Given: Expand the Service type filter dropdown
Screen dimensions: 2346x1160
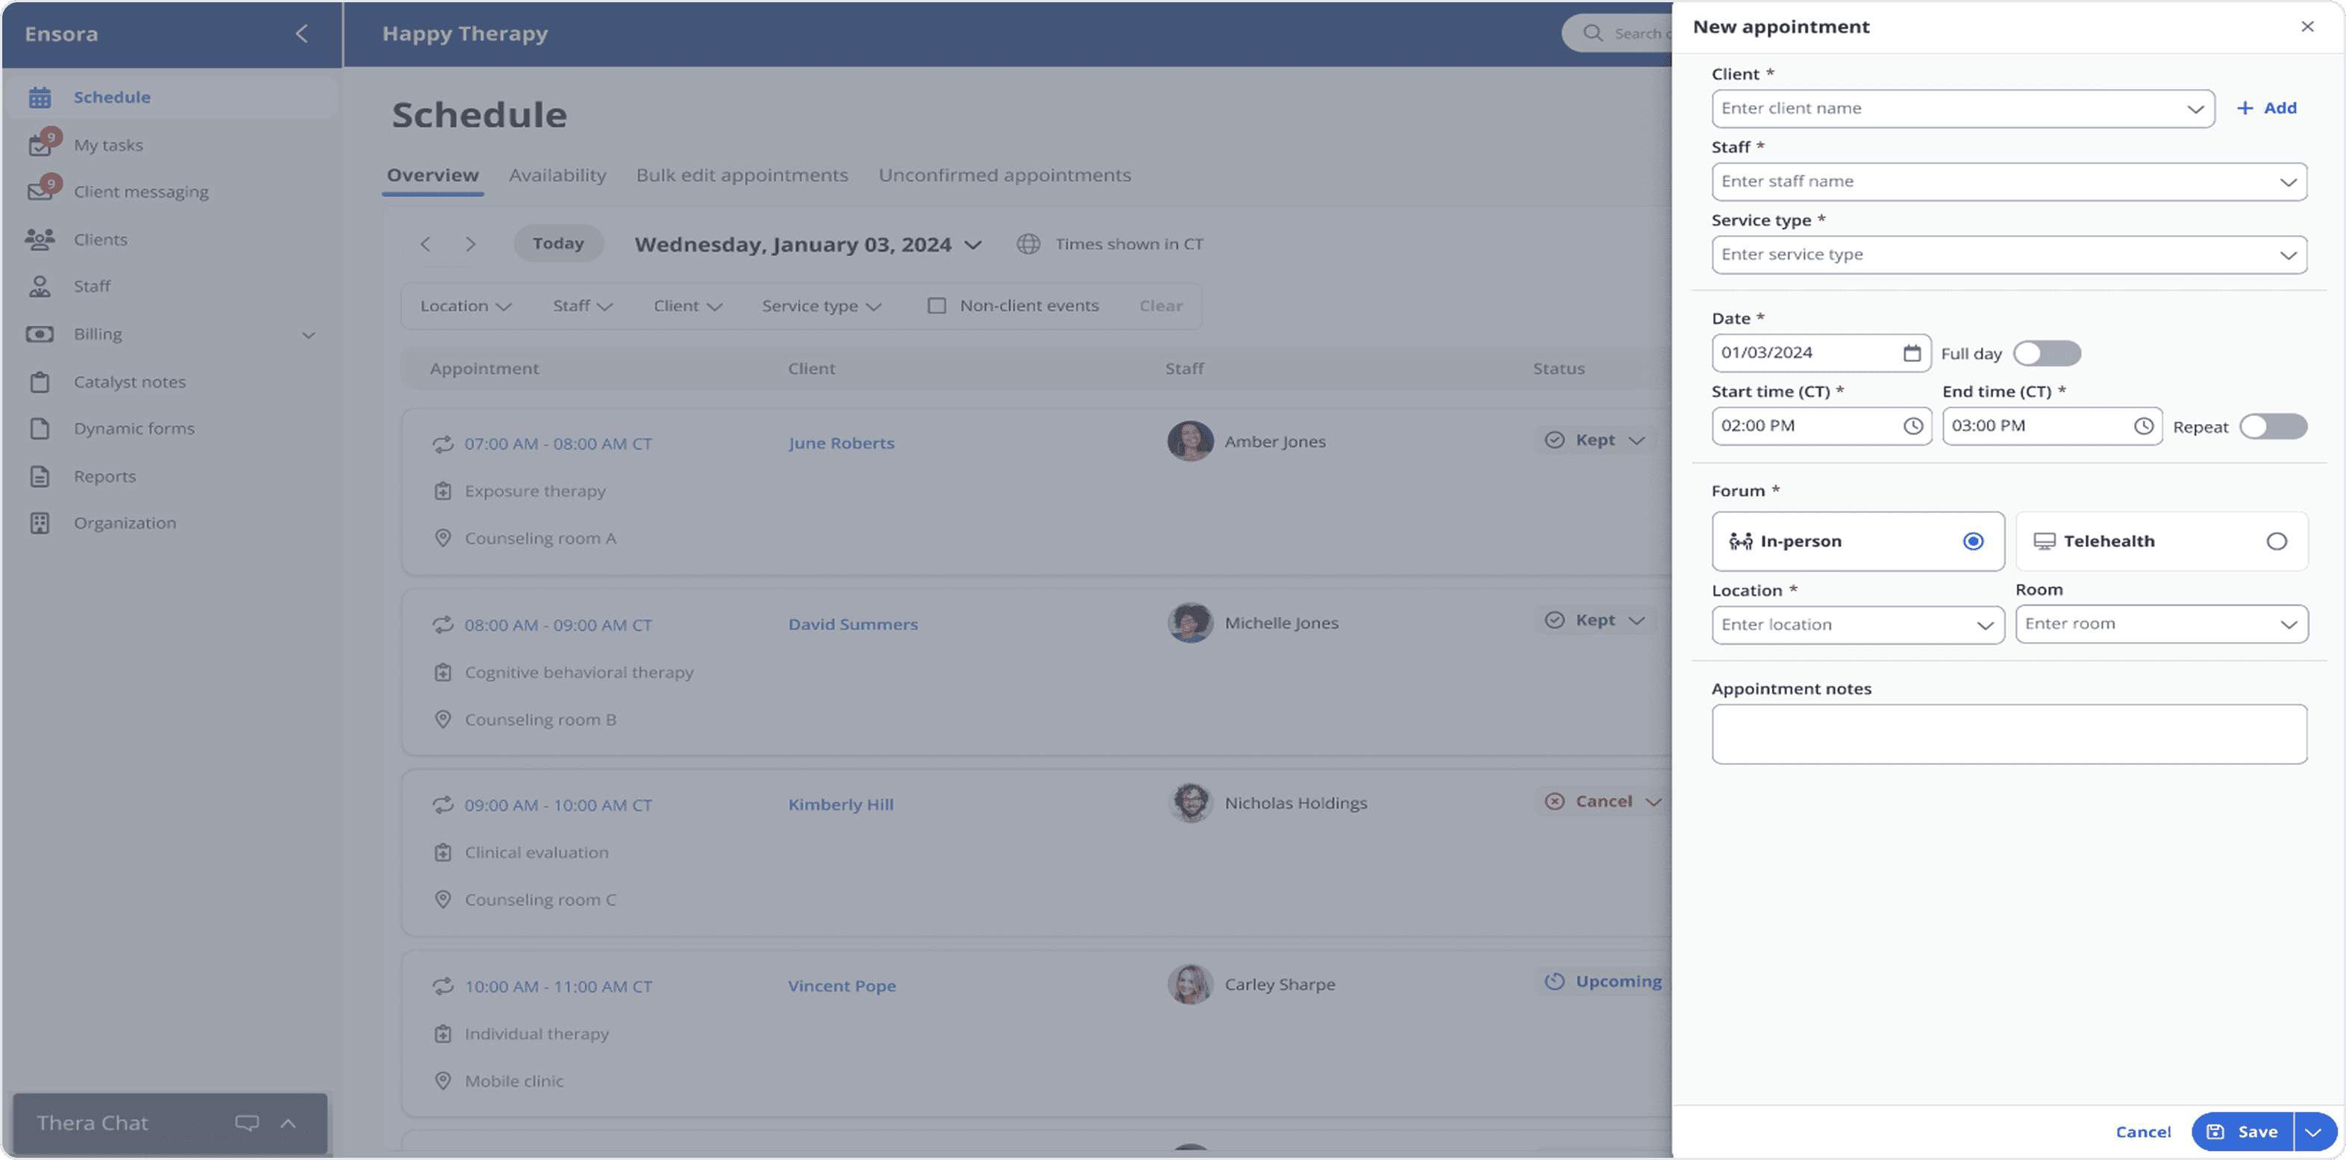Looking at the screenshot, I should click(819, 305).
